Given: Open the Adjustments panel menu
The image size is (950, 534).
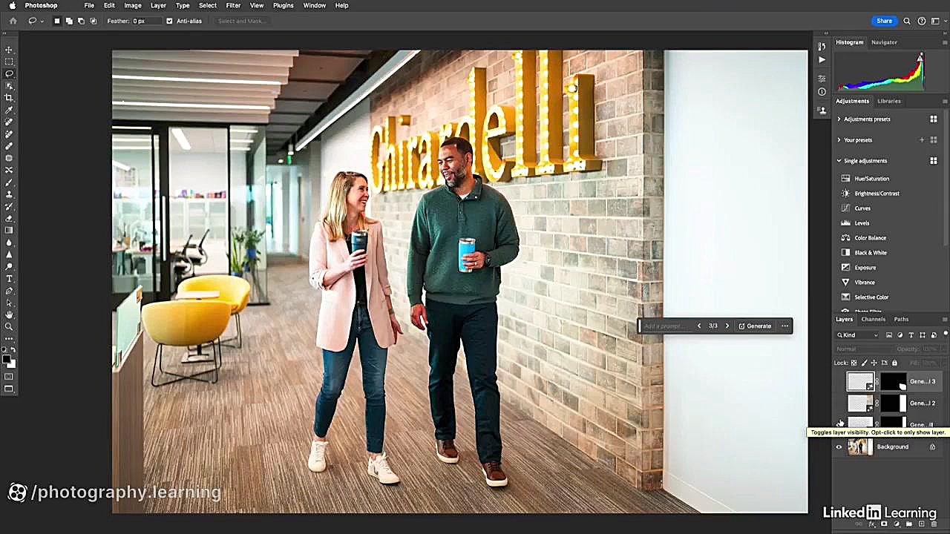Looking at the screenshot, I should pyautogui.click(x=945, y=101).
